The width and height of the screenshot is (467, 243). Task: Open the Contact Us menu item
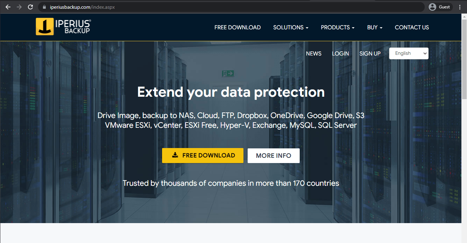[x=411, y=27]
